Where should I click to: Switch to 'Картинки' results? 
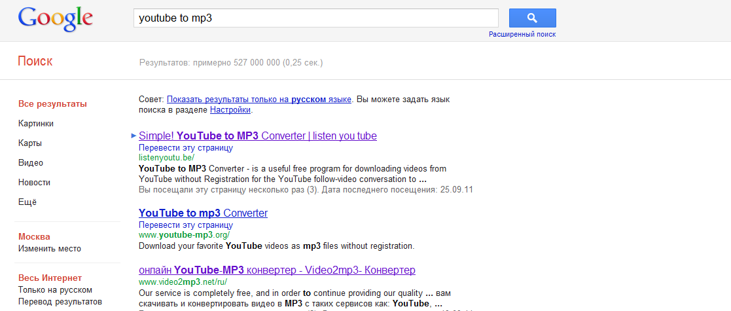click(36, 124)
